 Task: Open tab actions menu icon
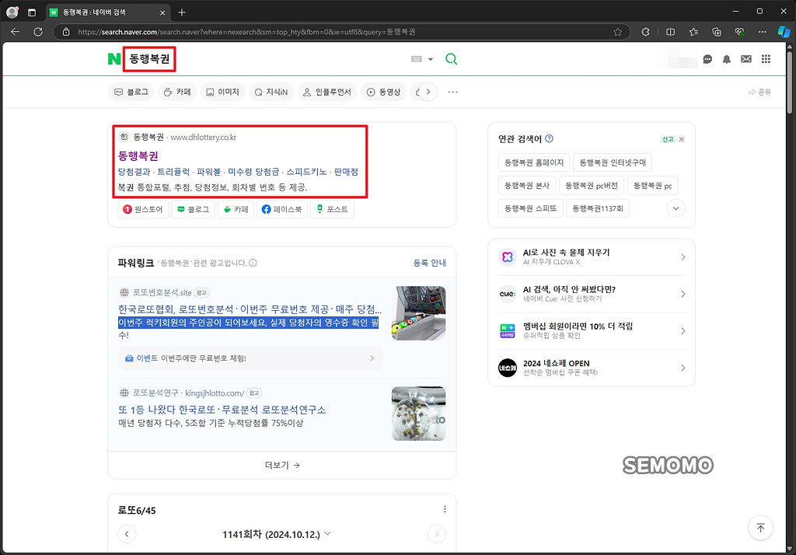pos(31,12)
